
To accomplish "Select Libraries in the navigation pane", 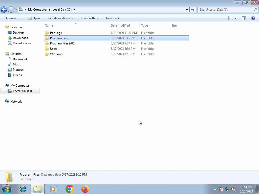I will click(16, 54).
